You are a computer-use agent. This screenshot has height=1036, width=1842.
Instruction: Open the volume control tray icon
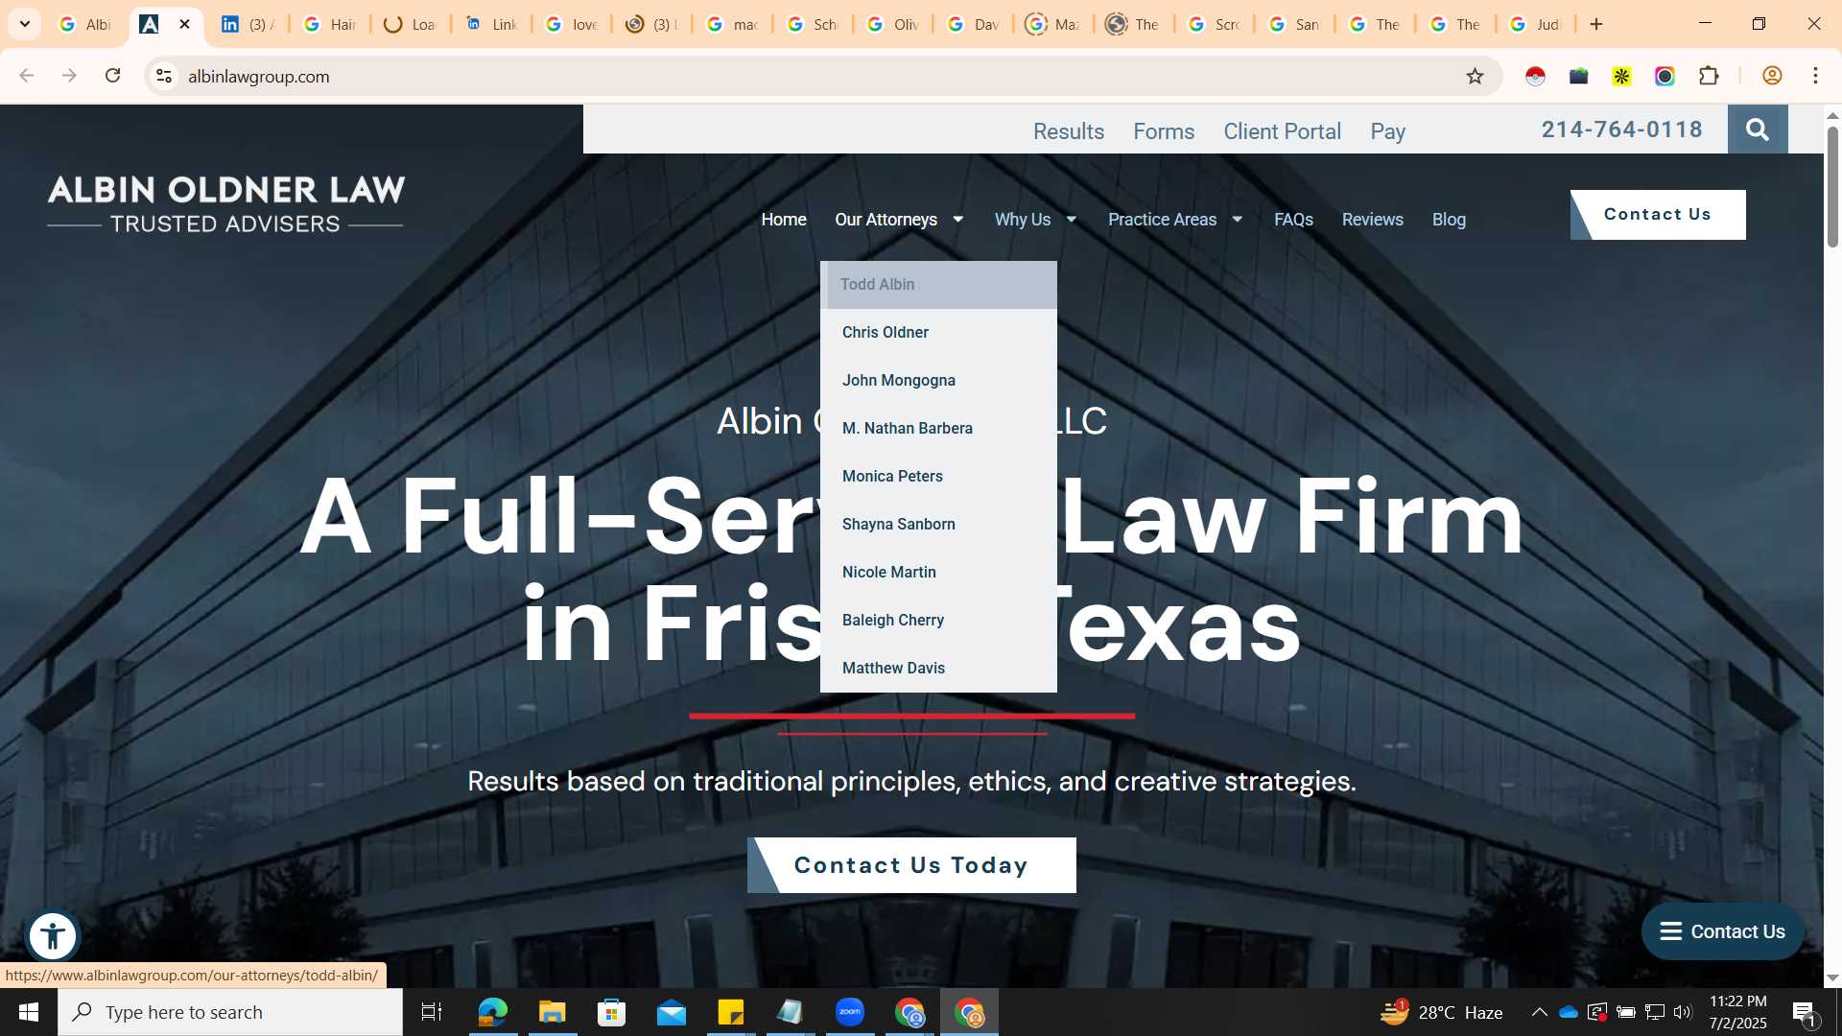pos(1683,1012)
